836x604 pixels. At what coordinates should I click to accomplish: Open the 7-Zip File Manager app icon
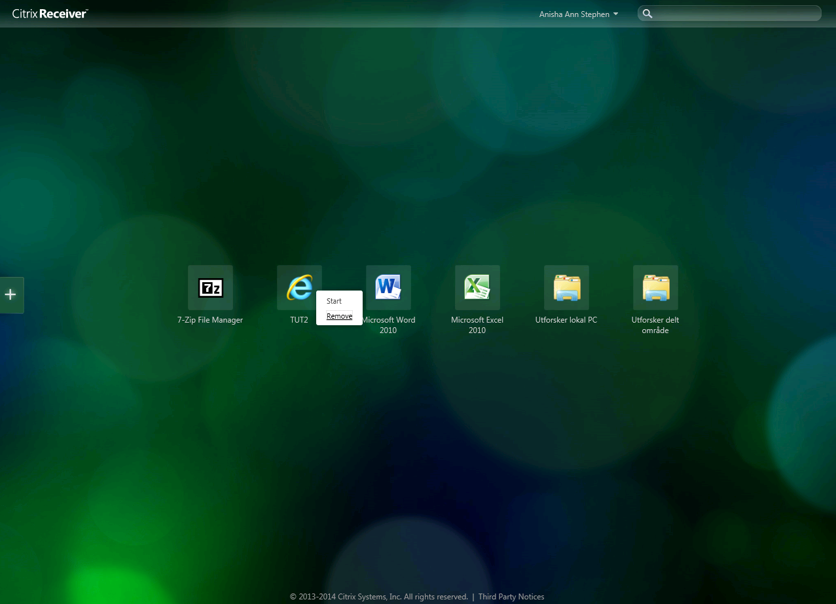pos(210,287)
